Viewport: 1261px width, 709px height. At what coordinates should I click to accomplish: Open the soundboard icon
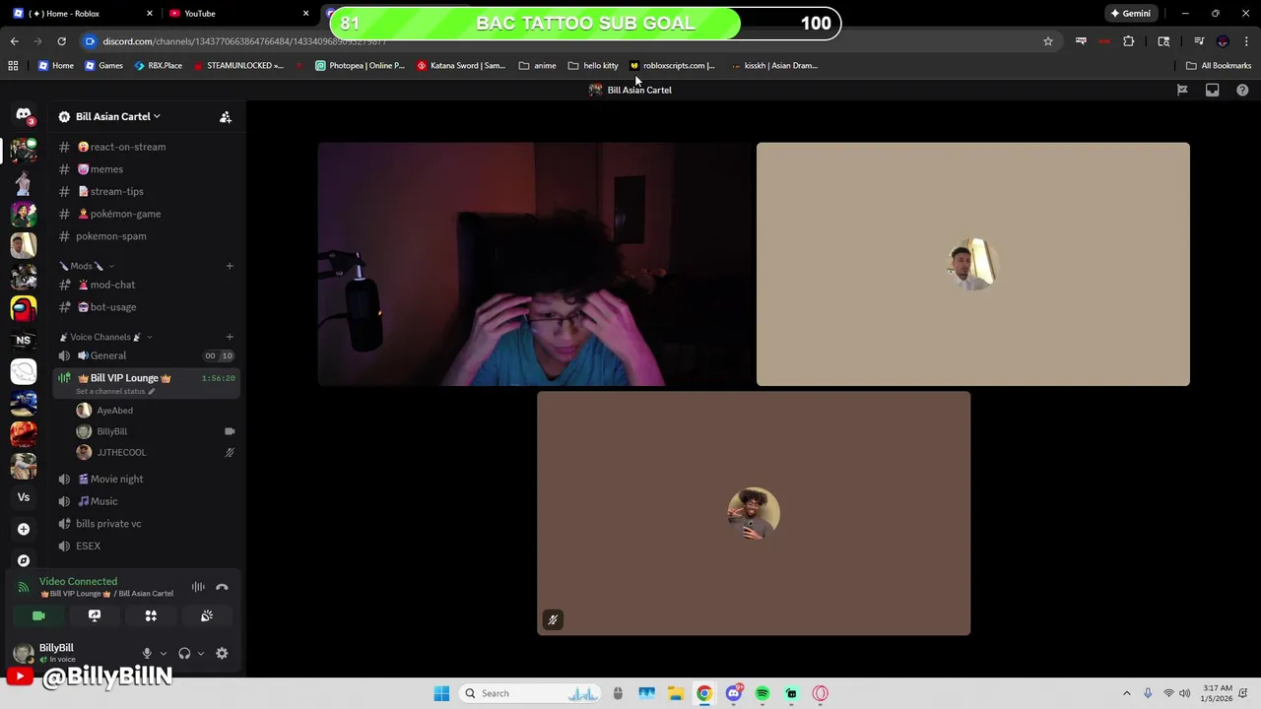click(207, 615)
